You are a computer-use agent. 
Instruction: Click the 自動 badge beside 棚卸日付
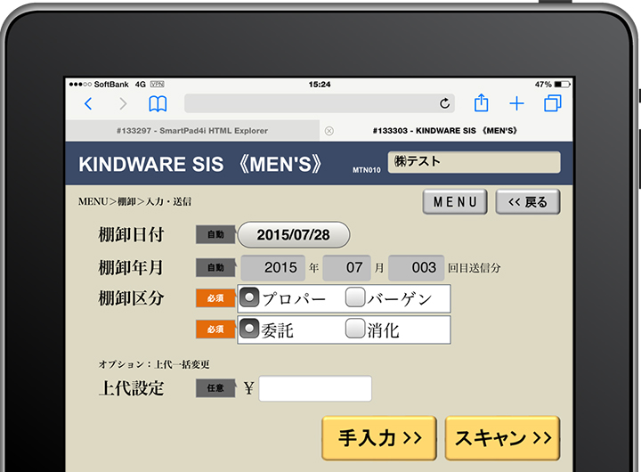click(x=215, y=235)
